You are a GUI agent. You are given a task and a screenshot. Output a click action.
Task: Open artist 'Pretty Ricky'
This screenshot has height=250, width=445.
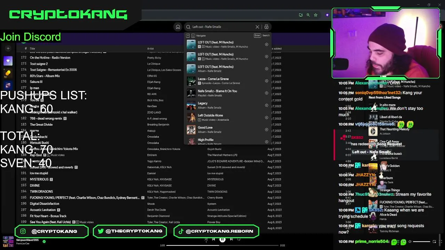pyautogui.click(x=154, y=58)
